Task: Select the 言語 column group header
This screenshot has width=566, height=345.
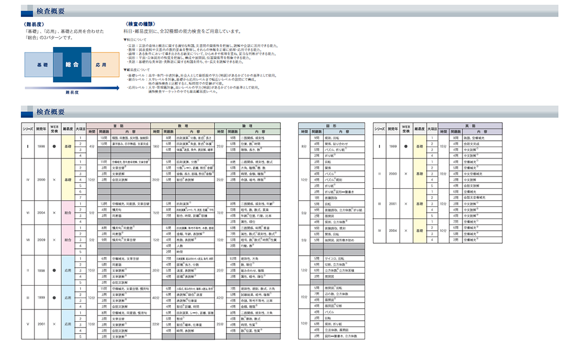Action: point(118,124)
